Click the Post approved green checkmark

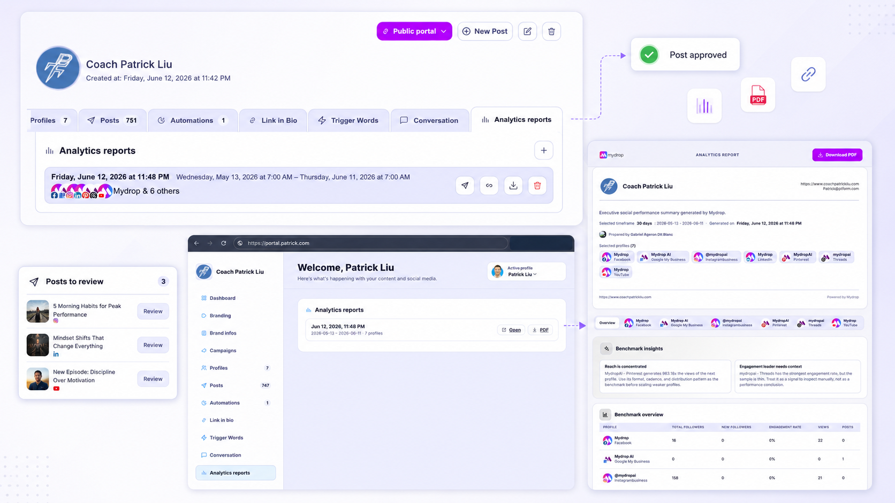pyautogui.click(x=649, y=55)
